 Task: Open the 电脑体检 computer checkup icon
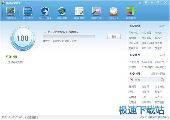coord(11,11)
